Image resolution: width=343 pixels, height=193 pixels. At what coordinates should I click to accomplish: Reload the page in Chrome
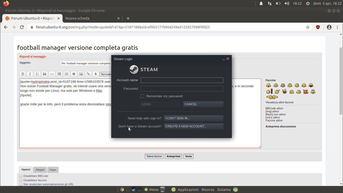[x=22, y=27]
